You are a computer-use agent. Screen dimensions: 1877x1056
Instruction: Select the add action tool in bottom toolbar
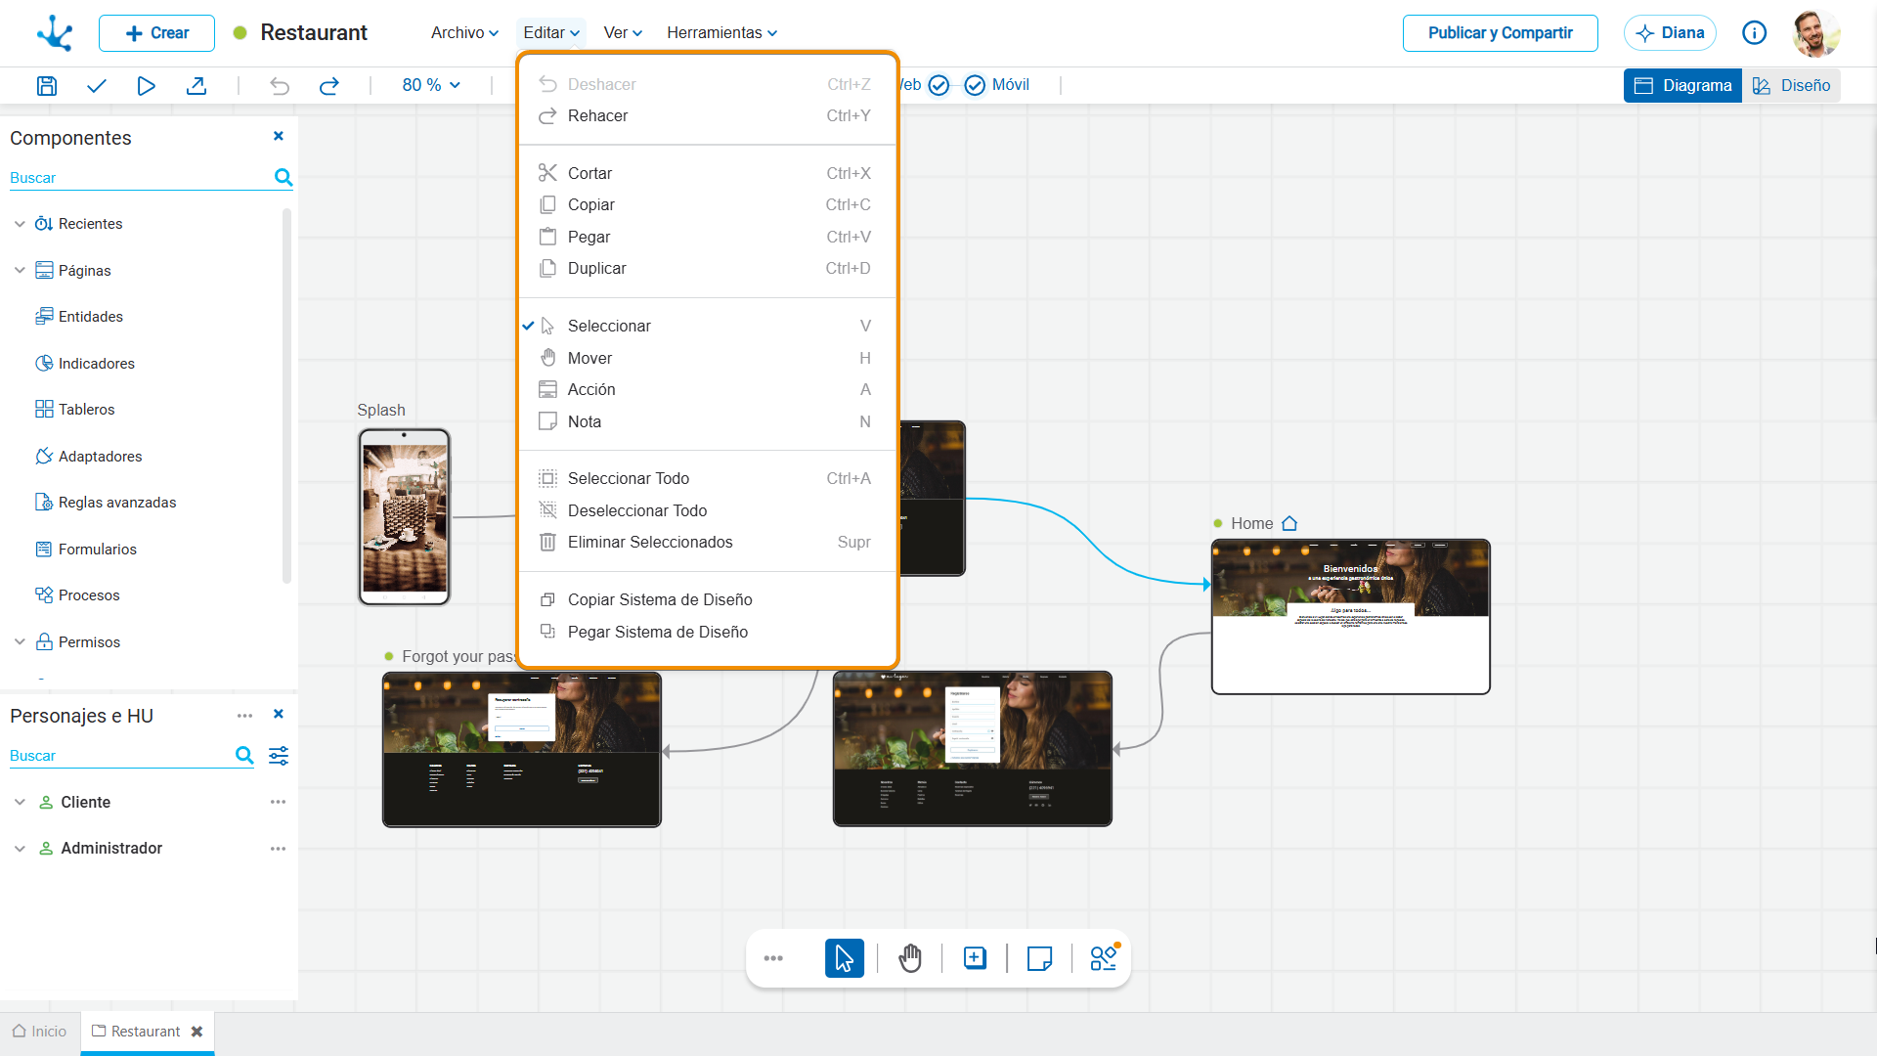[x=975, y=958]
